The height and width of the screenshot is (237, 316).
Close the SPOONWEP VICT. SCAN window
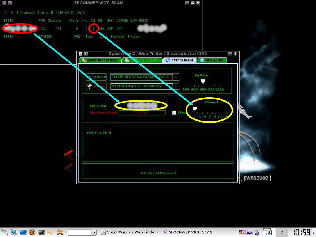pos(198,3)
